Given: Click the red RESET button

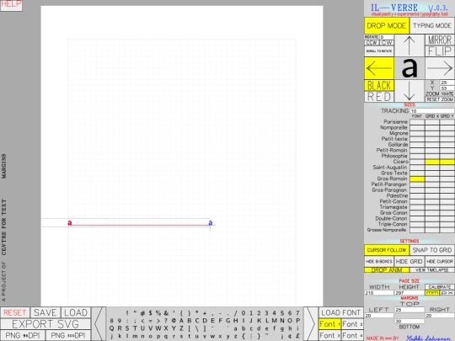Looking at the screenshot, I should pyautogui.click(x=15, y=312).
